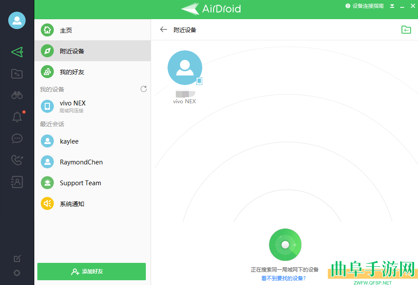Open the phone calls icon

pyautogui.click(x=17, y=160)
